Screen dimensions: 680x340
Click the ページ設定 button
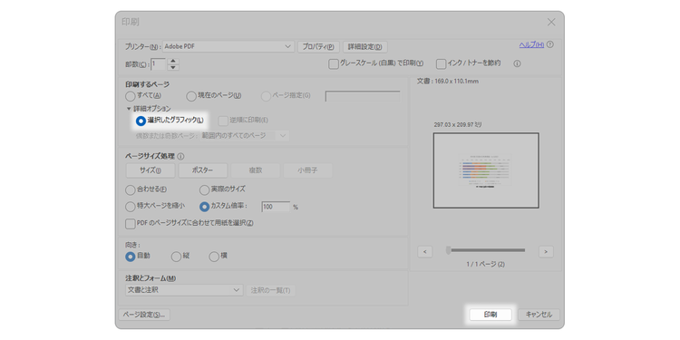pyautogui.click(x=144, y=315)
